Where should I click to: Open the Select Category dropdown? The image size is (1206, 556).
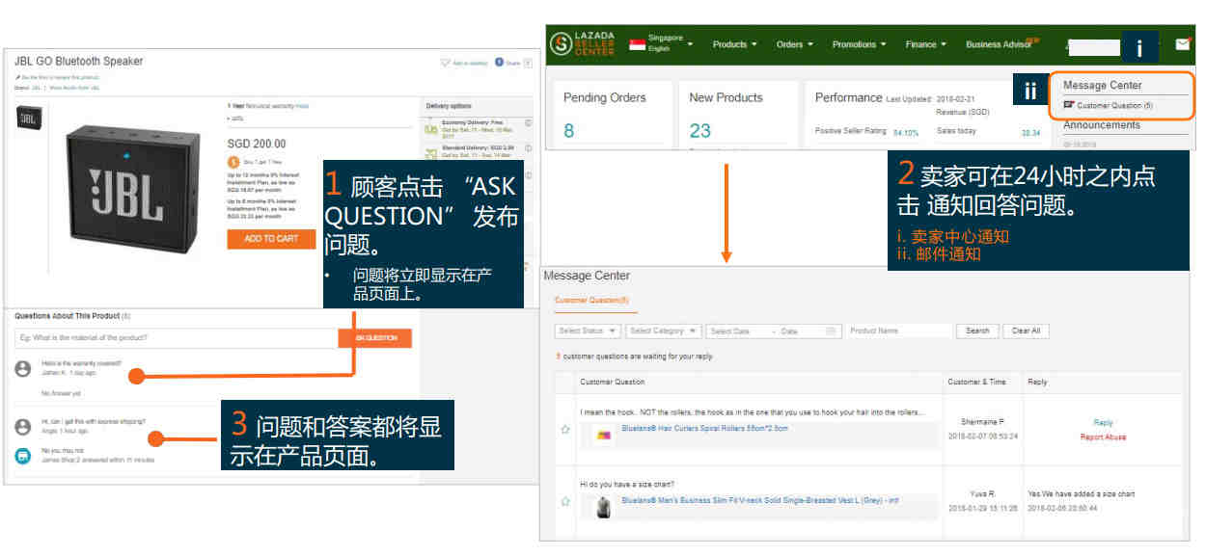tap(662, 331)
